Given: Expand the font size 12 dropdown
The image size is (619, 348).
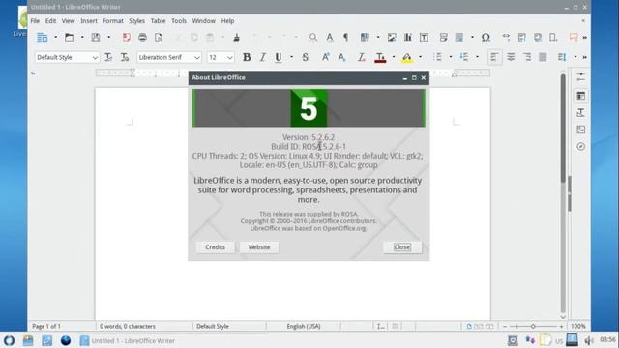Looking at the screenshot, I should pyautogui.click(x=230, y=58).
